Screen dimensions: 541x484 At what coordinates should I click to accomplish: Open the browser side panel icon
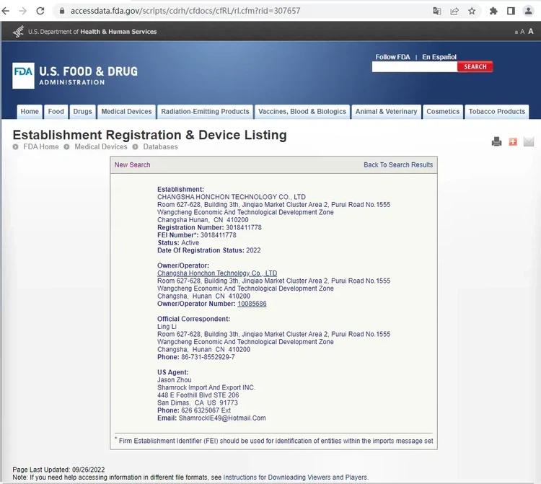[511, 11]
